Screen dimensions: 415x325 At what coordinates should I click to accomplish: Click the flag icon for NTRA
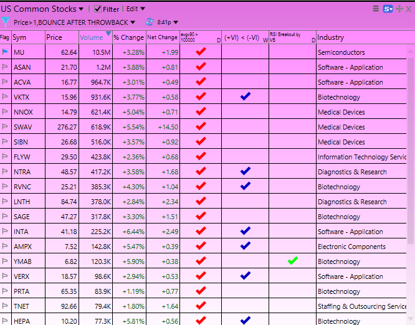pos(5,171)
